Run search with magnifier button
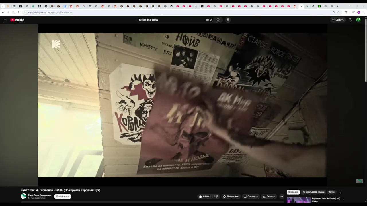Viewport: 367px width, 206px height. [x=218, y=20]
